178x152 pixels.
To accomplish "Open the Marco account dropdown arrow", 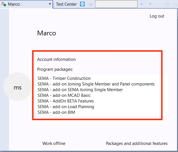I will coord(50,4).
